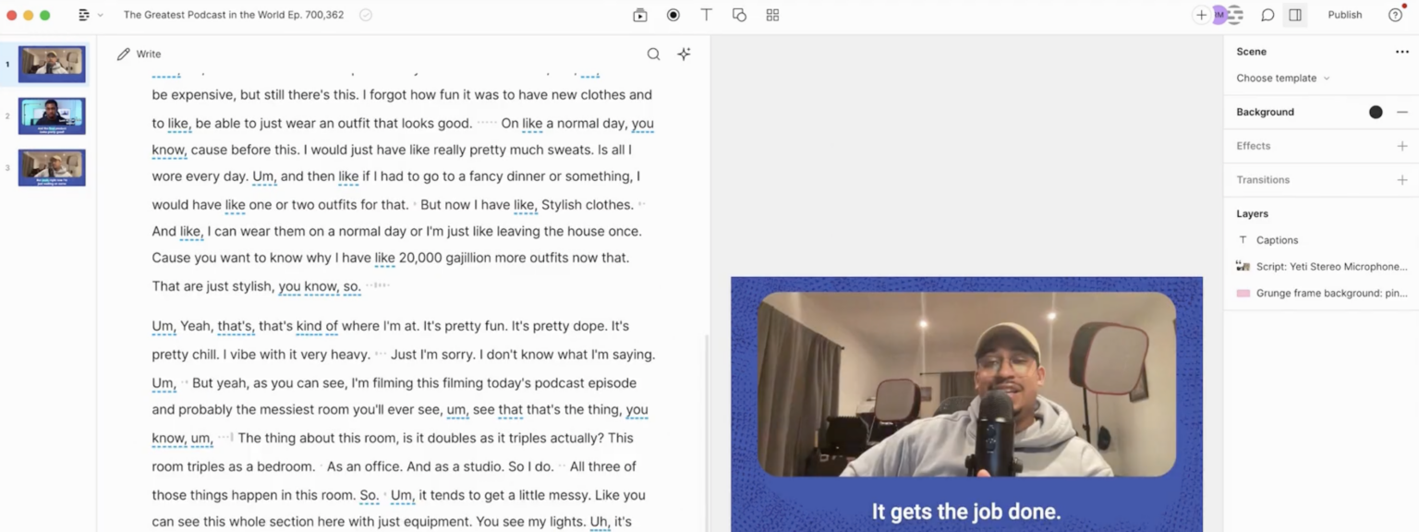Open the Scene options ellipsis menu
Viewport: 1419px width, 532px height.
(x=1402, y=51)
